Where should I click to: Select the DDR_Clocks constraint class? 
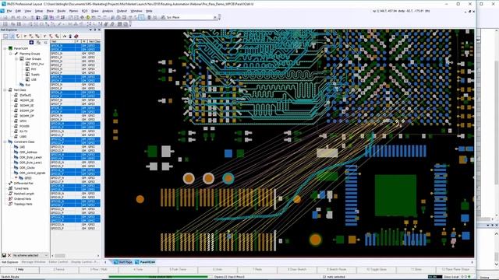tap(27, 168)
